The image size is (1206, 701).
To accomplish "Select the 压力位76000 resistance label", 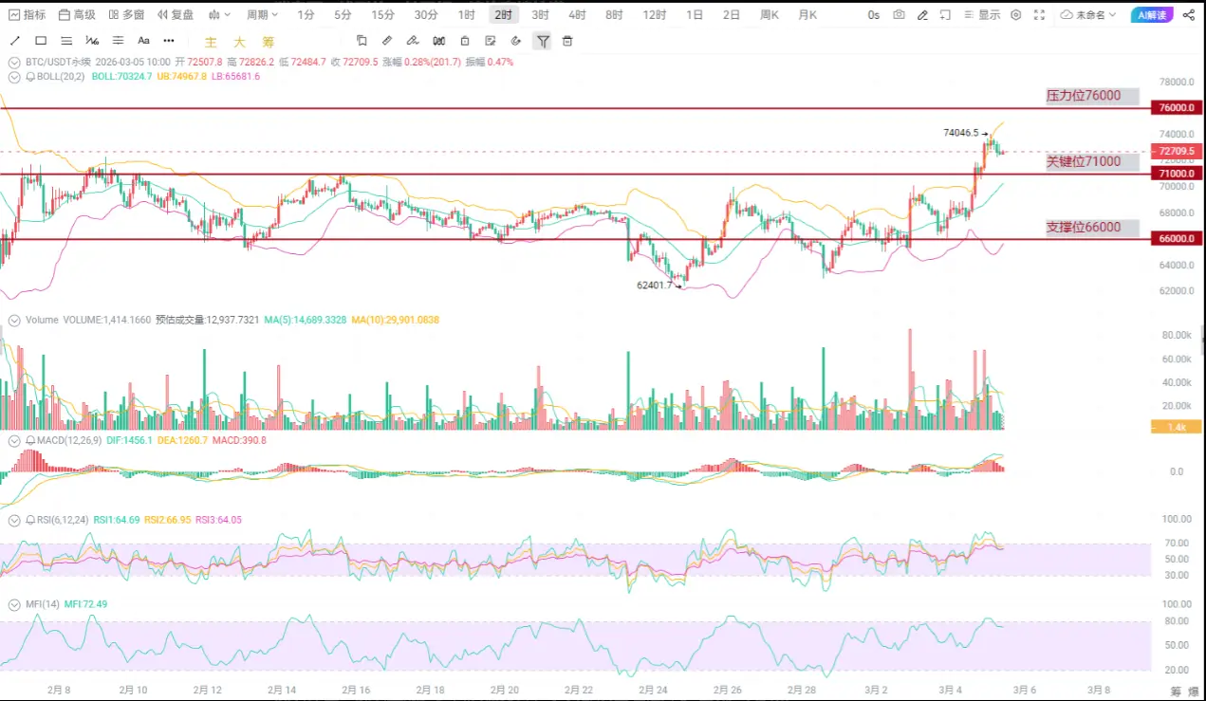I will point(1091,96).
